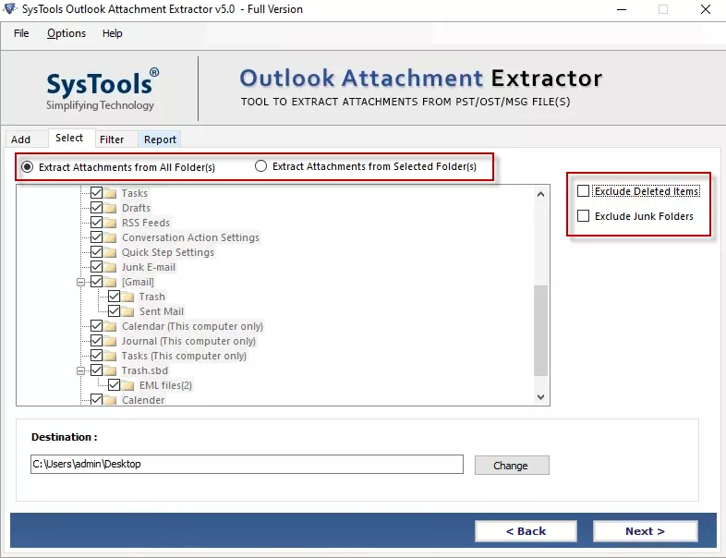Uncheck the Quick Step Settings checkbox

[x=96, y=251]
